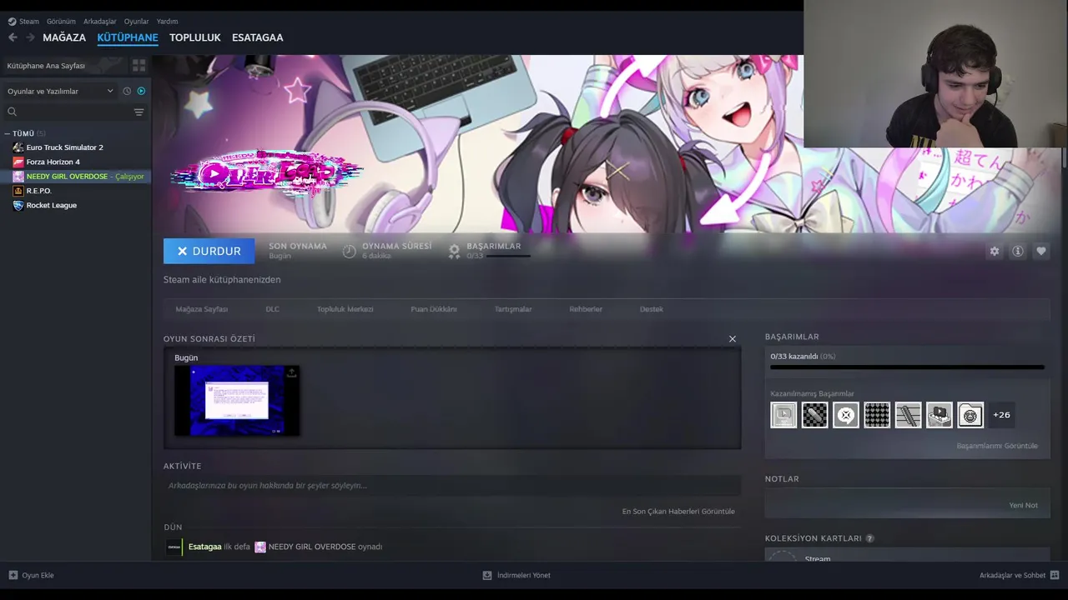
Task: Open Topluluk Merkezi link
Action: [x=345, y=309]
